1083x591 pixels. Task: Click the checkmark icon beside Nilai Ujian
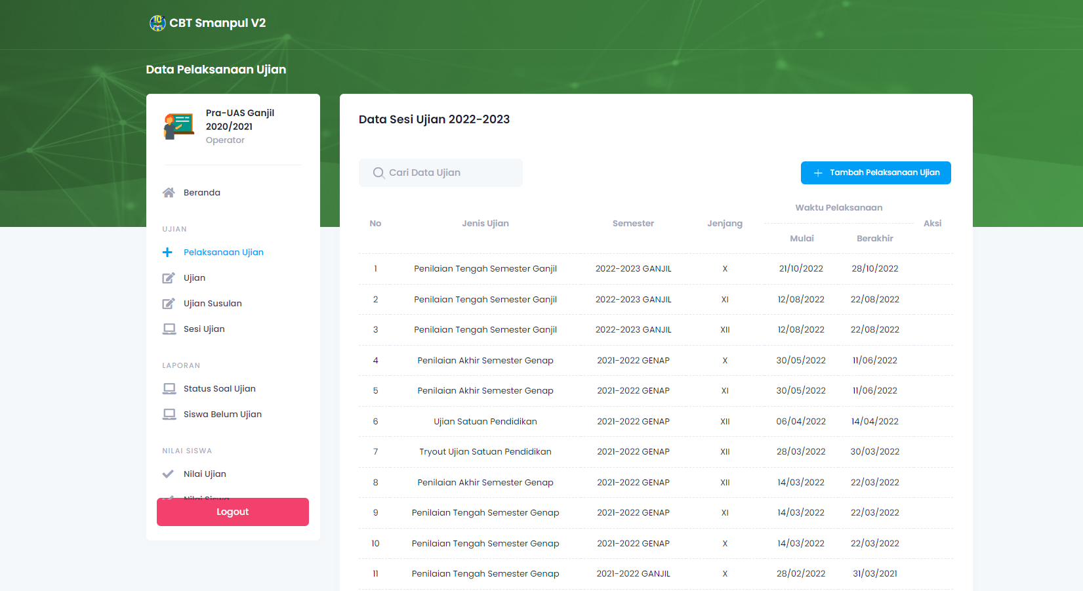coord(168,474)
